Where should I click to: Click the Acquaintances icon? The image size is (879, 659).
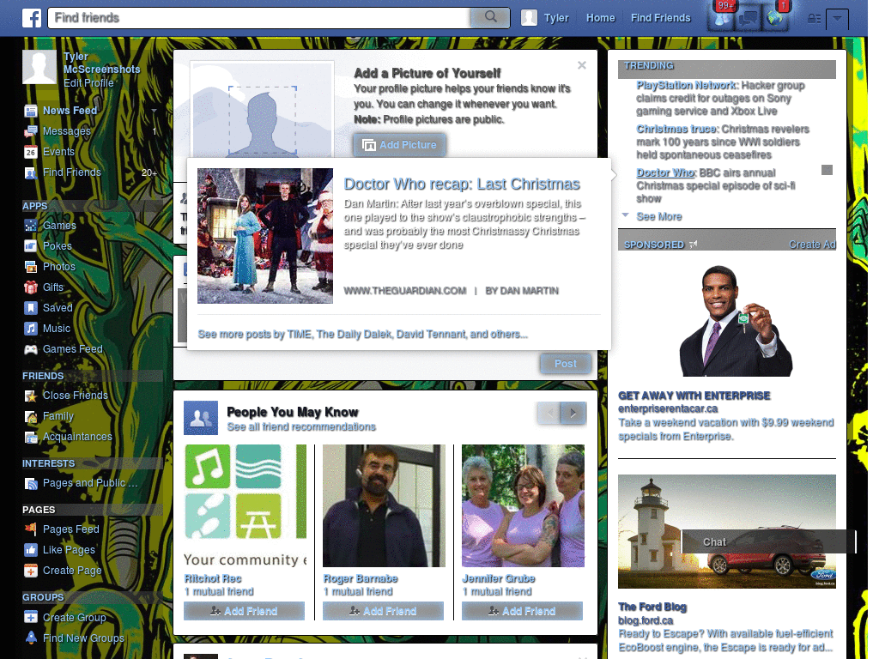[x=31, y=437]
